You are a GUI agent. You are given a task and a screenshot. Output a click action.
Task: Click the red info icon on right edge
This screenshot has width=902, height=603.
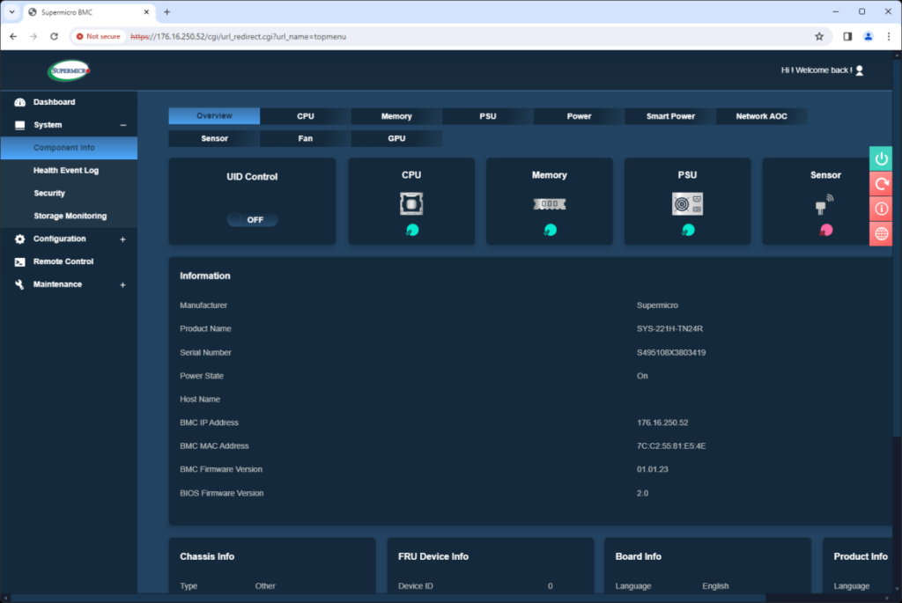point(881,209)
